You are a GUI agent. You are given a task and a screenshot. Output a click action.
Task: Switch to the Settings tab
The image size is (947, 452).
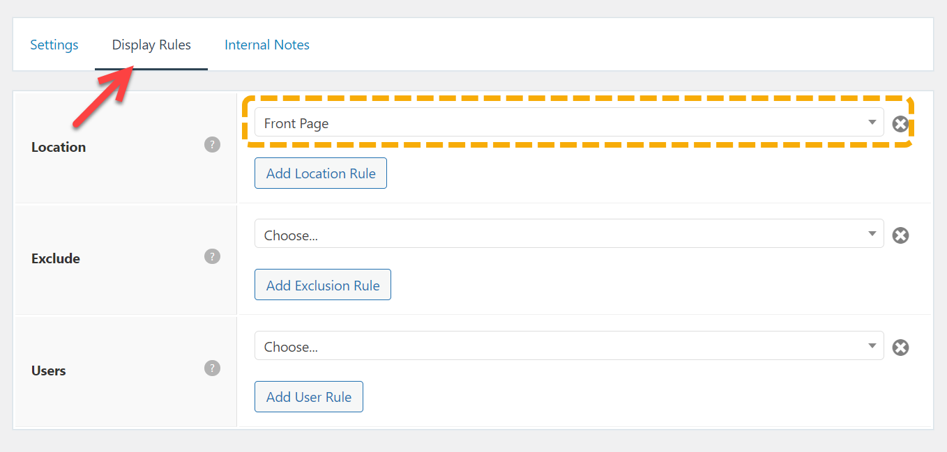tap(54, 45)
